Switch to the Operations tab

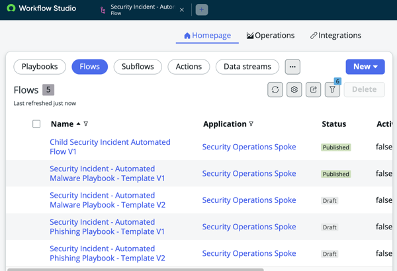[x=271, y=36]
